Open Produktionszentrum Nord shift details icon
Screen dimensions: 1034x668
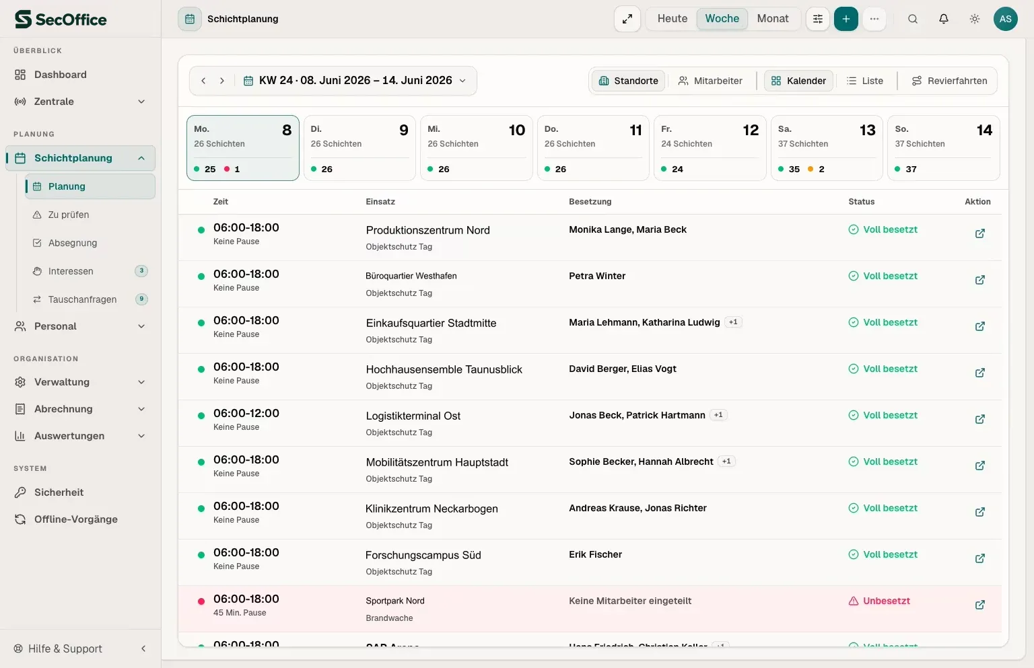pos(980,233)
